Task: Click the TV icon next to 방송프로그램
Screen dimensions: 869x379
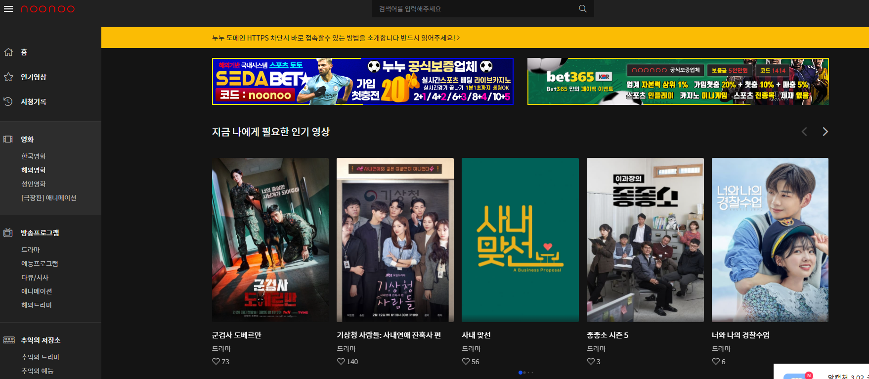Action: coord(8,233)
